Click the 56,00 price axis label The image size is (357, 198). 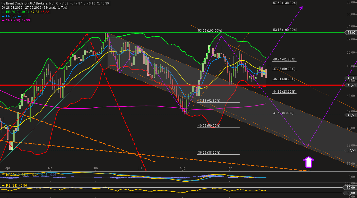(x=351, y=14)
